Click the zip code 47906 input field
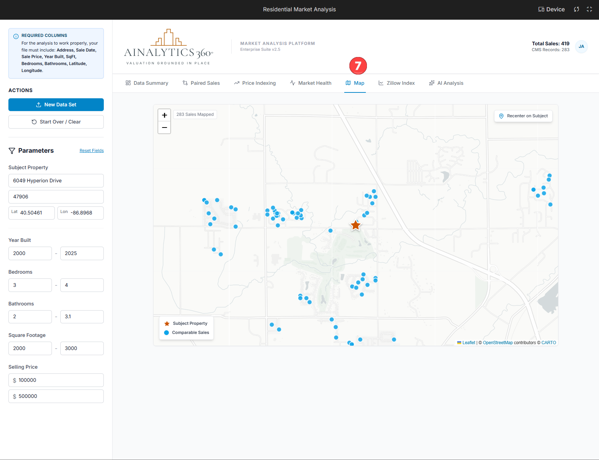 tap(56, 197)
